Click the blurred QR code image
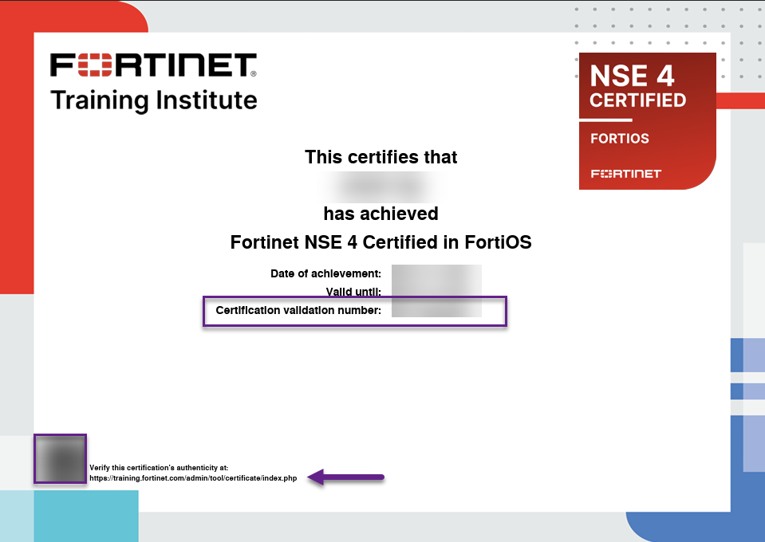Viewport: 765px width, 542px height. (x=60, y=458)
